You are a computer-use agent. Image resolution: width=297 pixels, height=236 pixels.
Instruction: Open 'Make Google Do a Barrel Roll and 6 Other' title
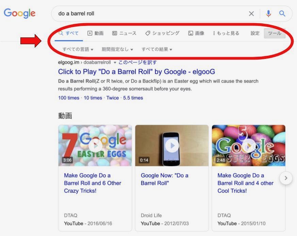point(93,183)
